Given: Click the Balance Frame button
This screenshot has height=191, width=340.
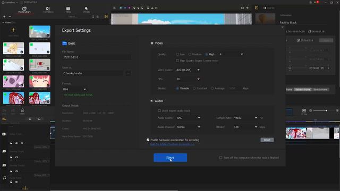Looking at the screenshot, I should pos(303,90).
